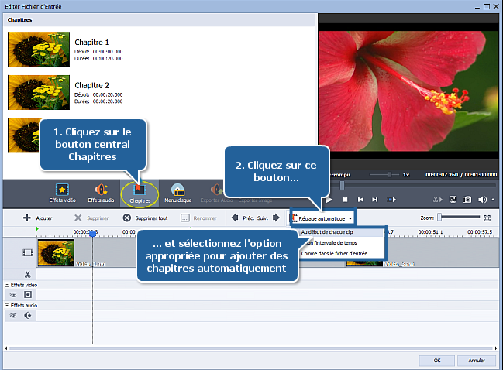Go to previous chapter with Préc. arrow

click(235, 218)
